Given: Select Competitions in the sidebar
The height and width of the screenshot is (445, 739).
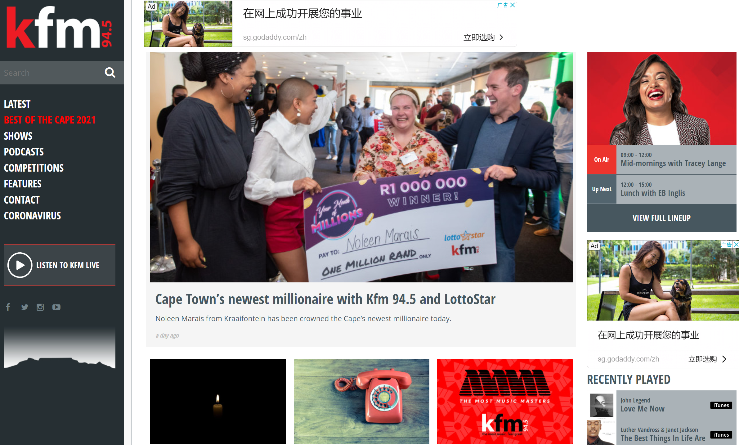Looking at the screenshot, I should click(x=34, y=168).
